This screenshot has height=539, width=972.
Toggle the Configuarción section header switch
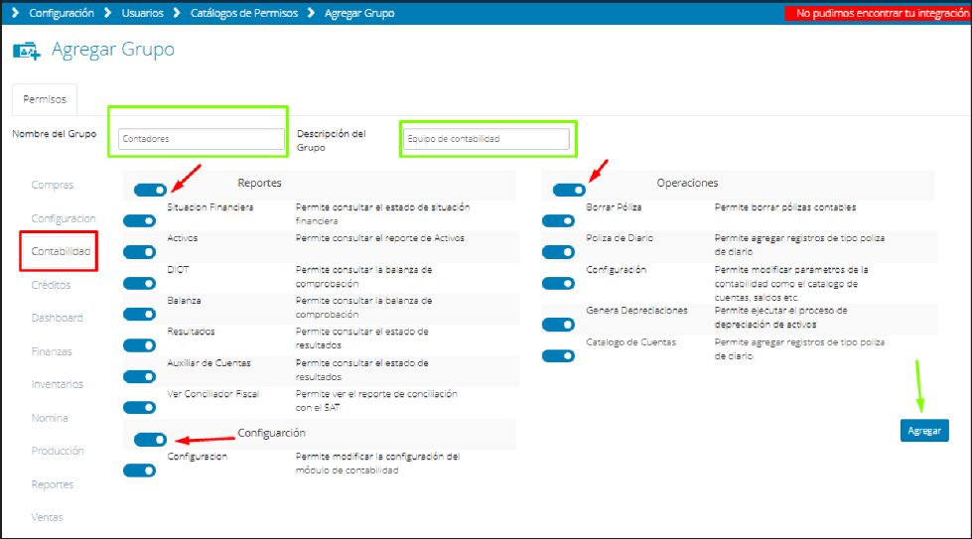coord(150,440)
